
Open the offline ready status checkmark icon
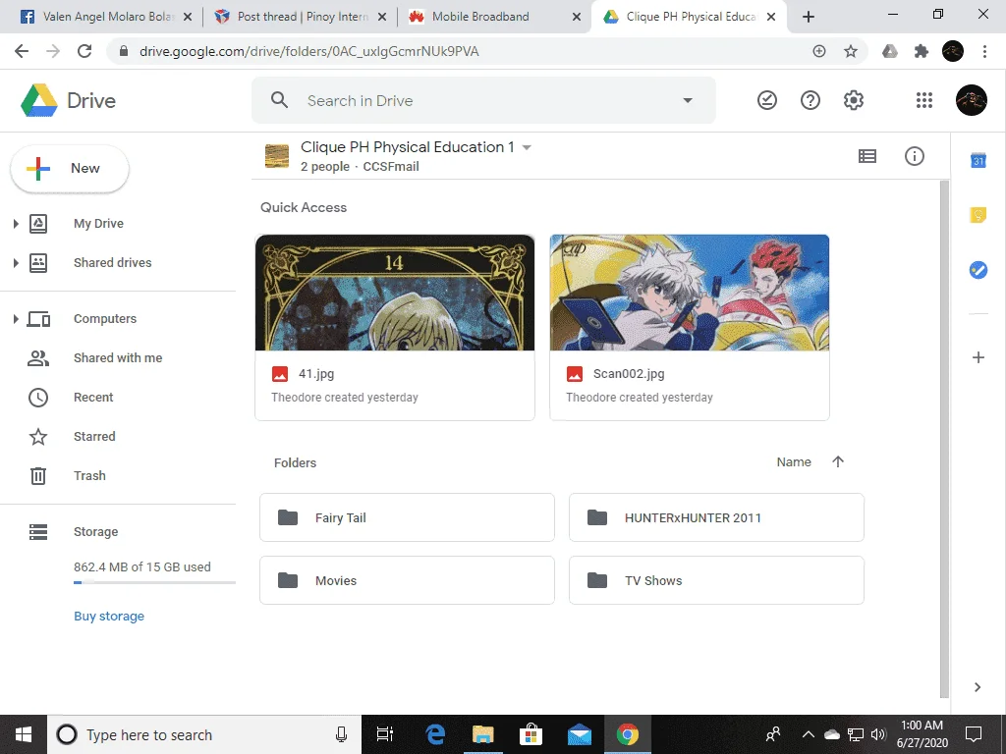(x=766, y=100)
